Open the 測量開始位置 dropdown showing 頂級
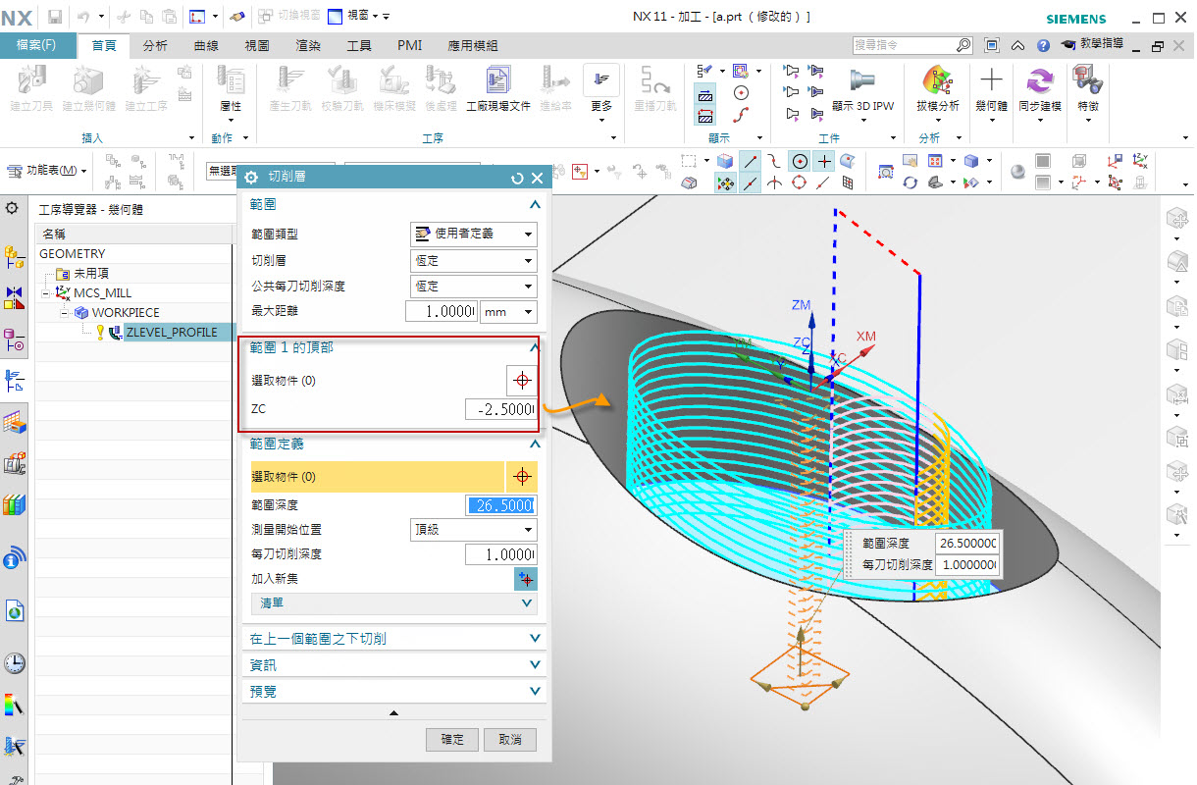This screenshot has height=785, width=1197. 473,530
